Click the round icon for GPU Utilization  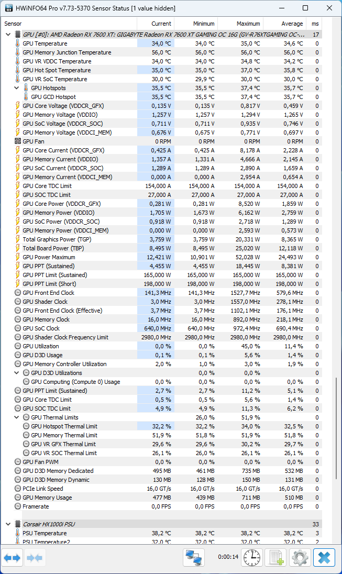pyautogui.click(x=17, y=346)
